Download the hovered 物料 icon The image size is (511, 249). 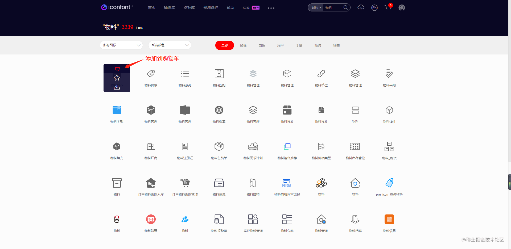pos(117,87)
